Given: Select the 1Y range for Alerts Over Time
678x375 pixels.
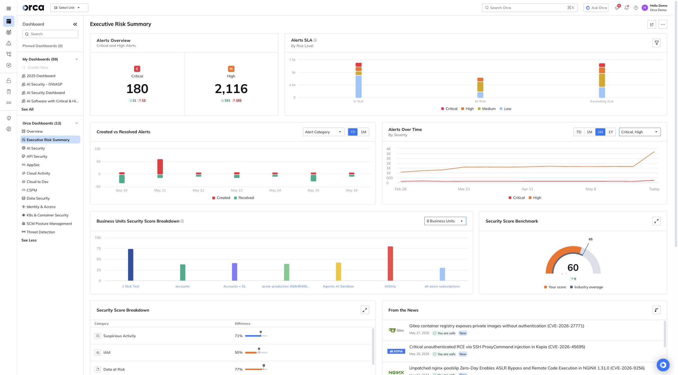Looking at the screenshot, I should tap(611, 132).
